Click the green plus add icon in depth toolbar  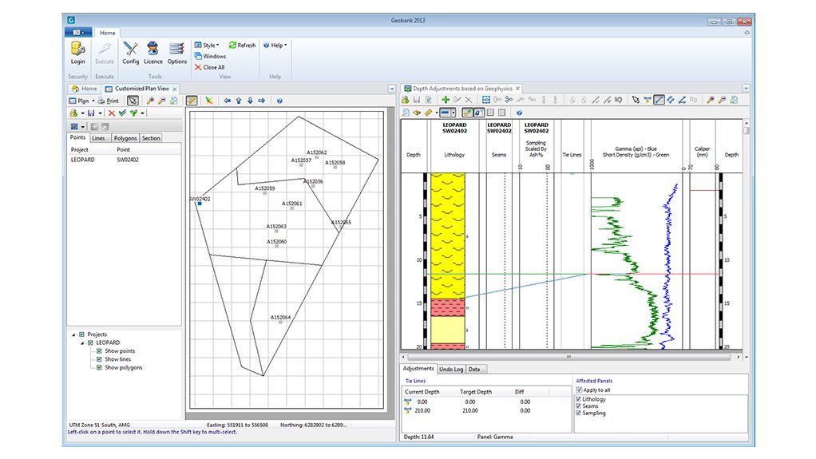(446, 100)
